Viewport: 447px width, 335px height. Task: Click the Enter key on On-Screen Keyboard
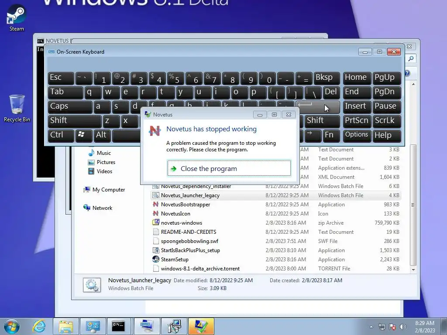click(318, 106)
